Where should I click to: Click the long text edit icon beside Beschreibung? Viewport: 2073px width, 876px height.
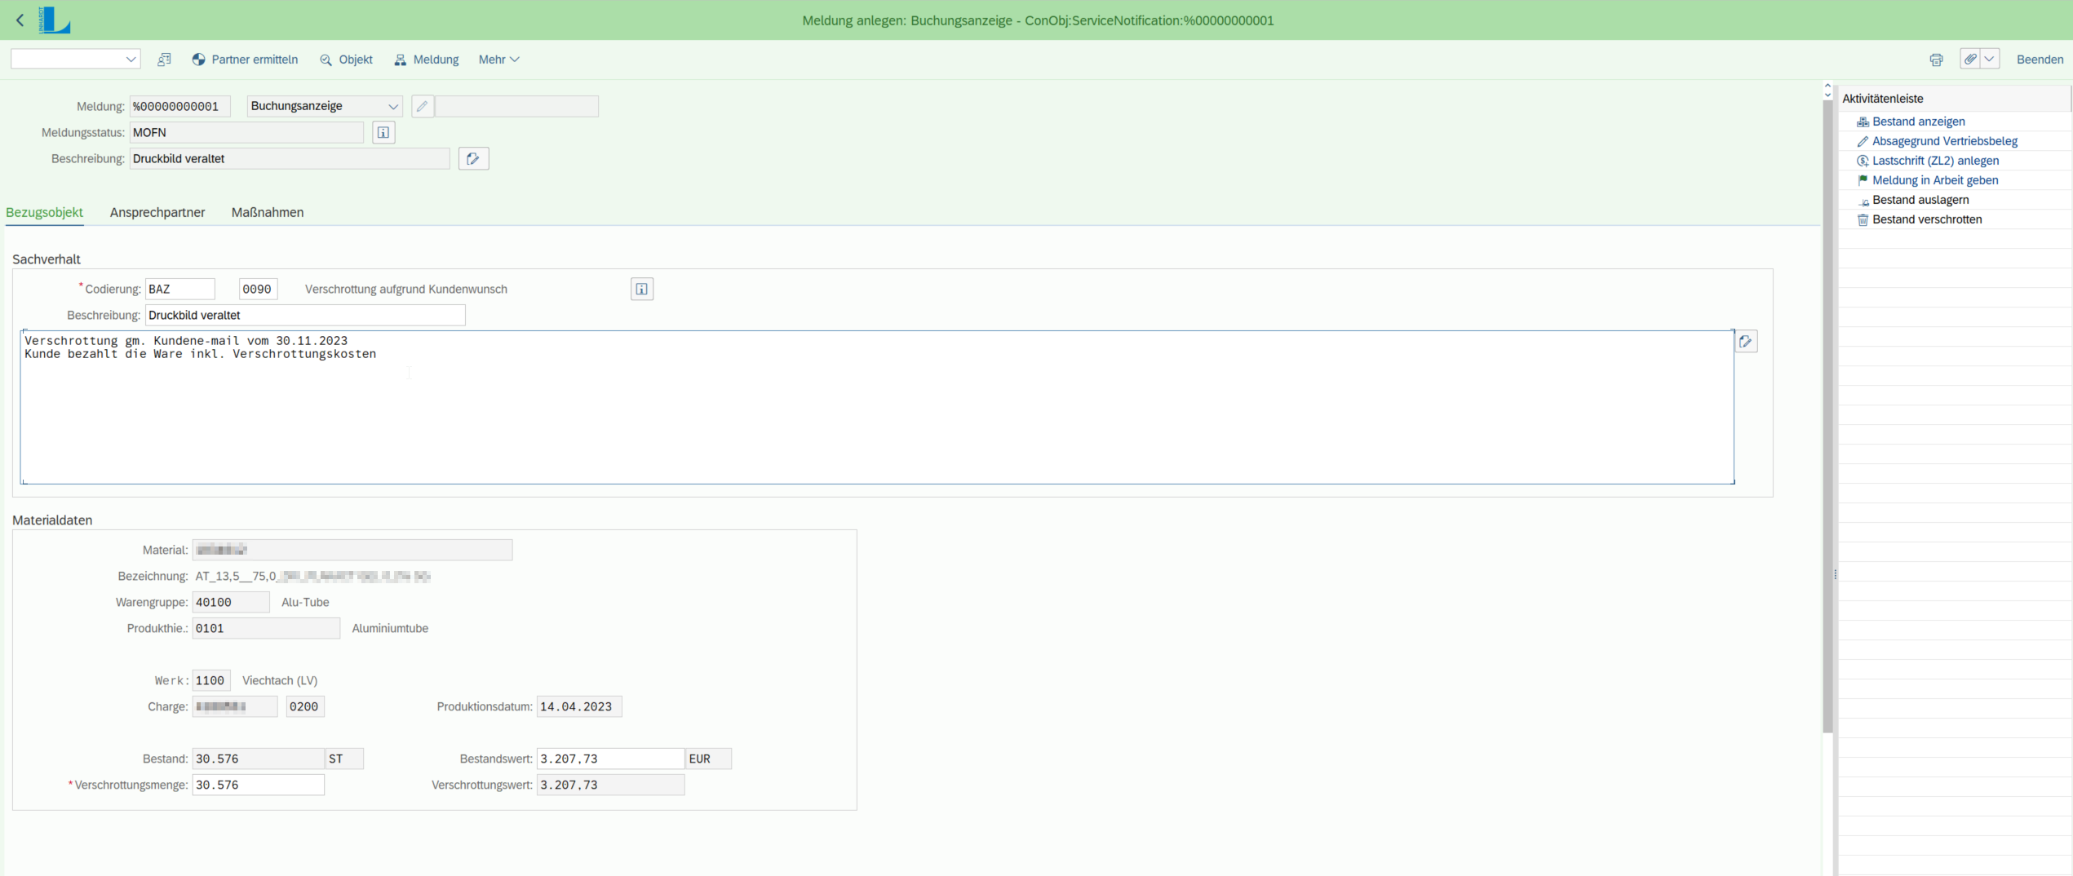click(x=473, y=159)
